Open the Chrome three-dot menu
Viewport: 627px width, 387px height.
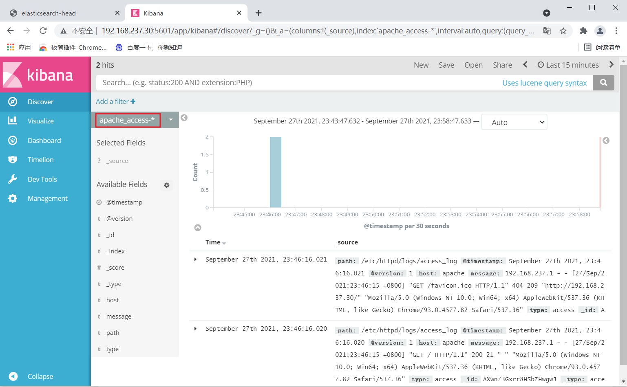click(616, 31)
